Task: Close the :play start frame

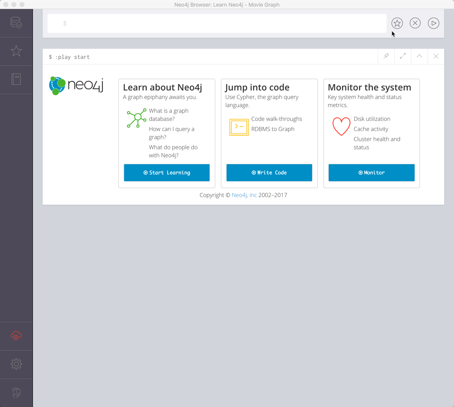Action: click(436, 56)
